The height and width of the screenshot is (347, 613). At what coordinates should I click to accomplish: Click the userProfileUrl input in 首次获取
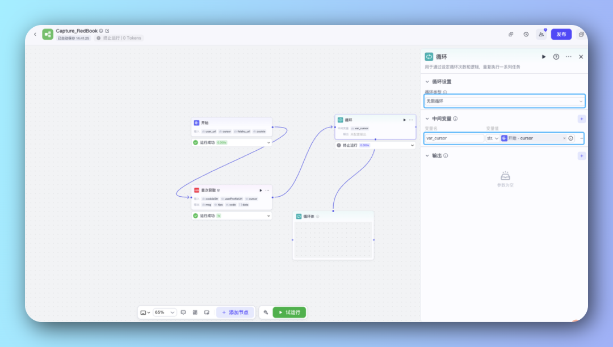tap(232, 199)
